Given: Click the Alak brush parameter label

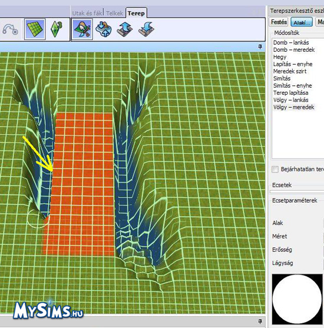Looking at the screenshot, I should tap(277, 223).
